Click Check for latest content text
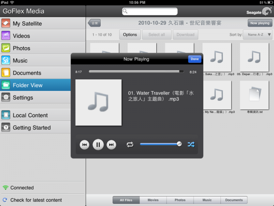The height and width of the screenshot is (206, 274). (36, 200)
